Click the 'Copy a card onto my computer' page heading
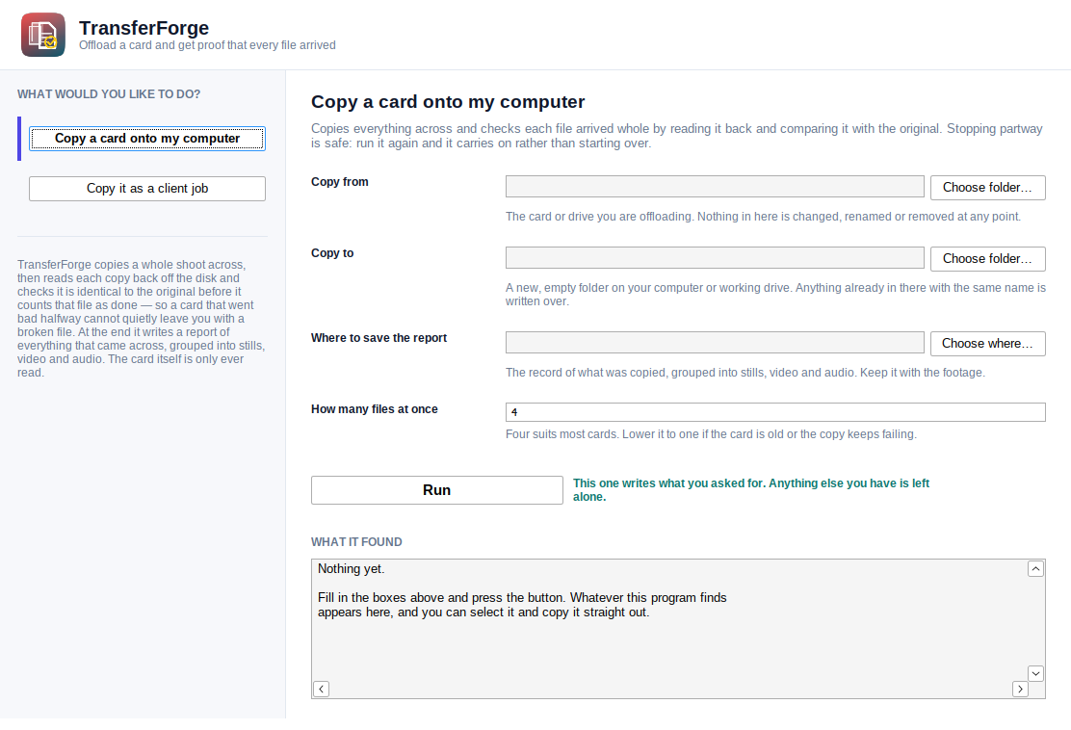Viewport: 1071px width, 730px height. tap(448, 102)
